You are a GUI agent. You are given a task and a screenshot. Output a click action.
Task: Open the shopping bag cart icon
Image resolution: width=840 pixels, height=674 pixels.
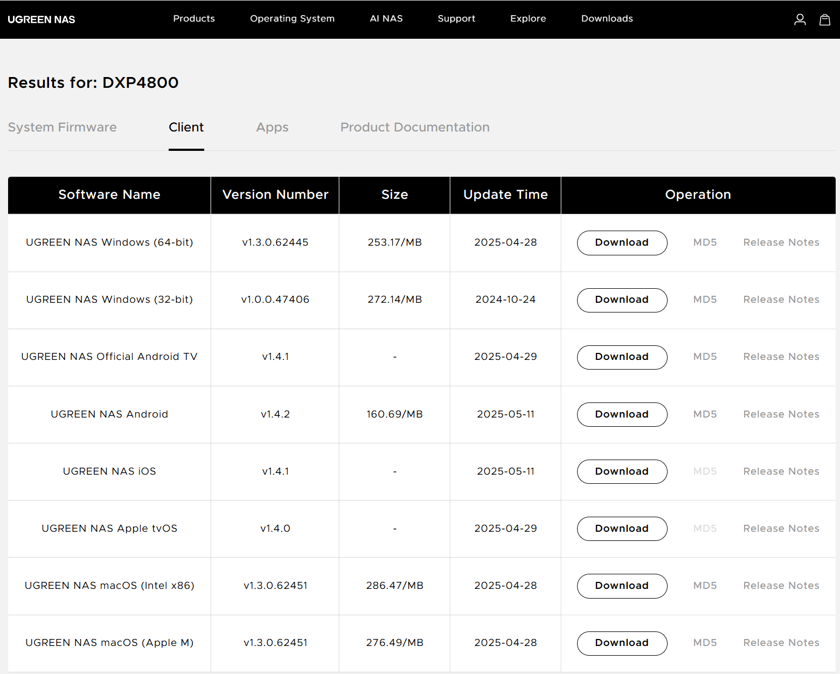(x=825, y=19)
